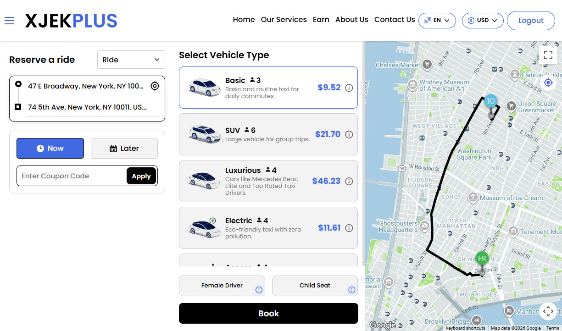Open the Contact Us page
Screen dimensions: 562x331
pos(395,20)
